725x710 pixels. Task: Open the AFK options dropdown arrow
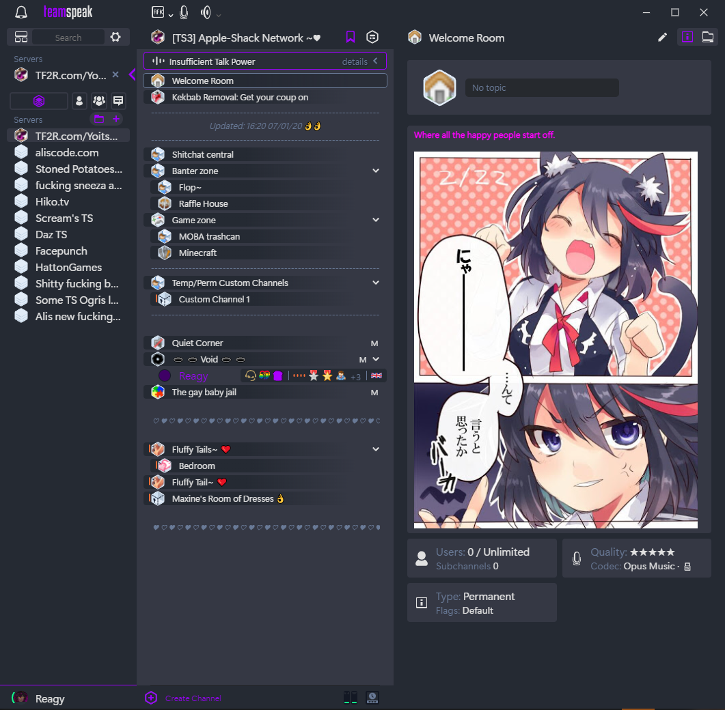[x=171, y=15]
